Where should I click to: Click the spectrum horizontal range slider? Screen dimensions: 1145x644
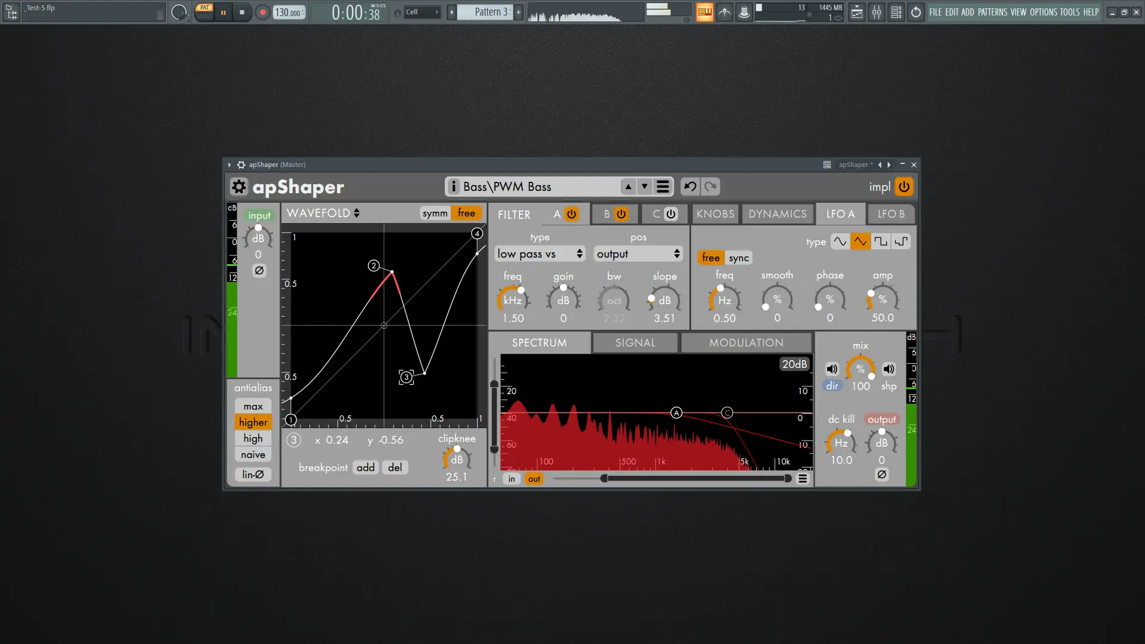[695, 478]
